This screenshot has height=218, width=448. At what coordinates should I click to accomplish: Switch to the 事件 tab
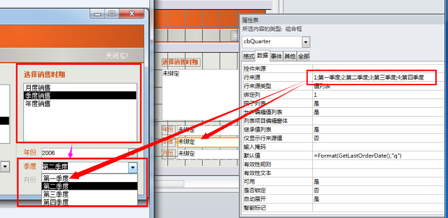276,56
